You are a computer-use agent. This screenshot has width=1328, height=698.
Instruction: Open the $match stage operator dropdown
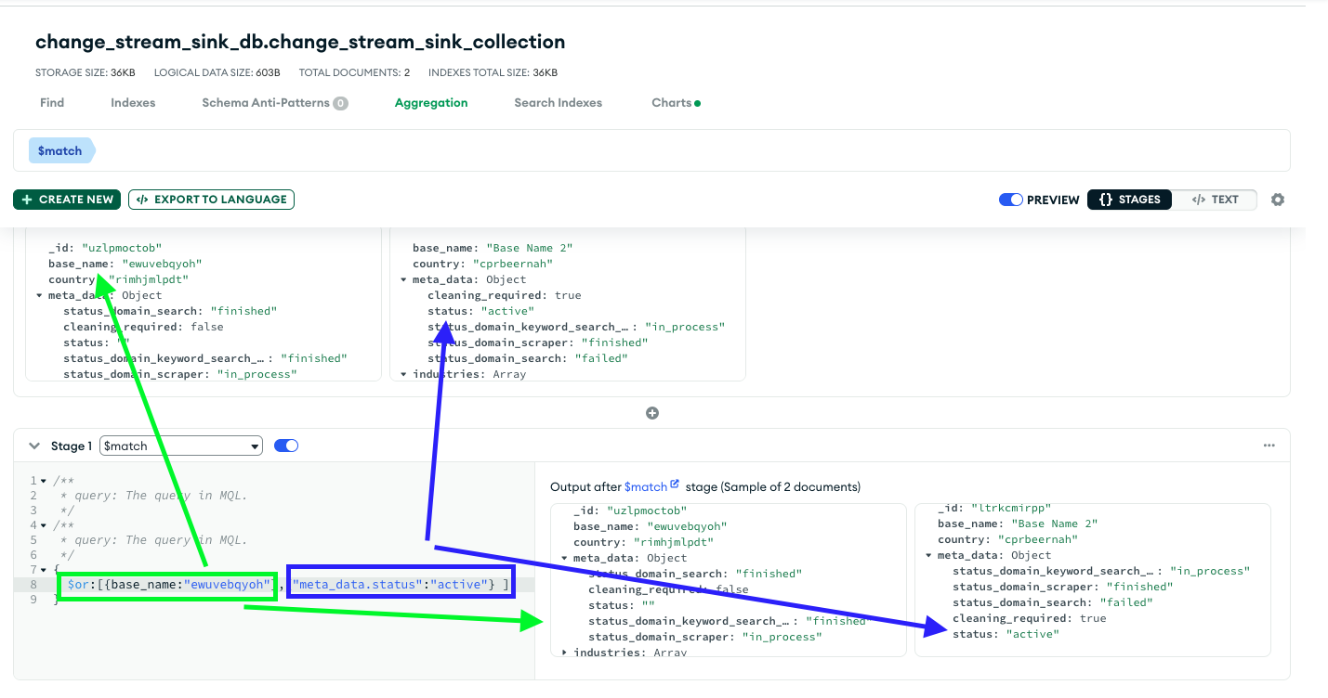click(181, 446)
